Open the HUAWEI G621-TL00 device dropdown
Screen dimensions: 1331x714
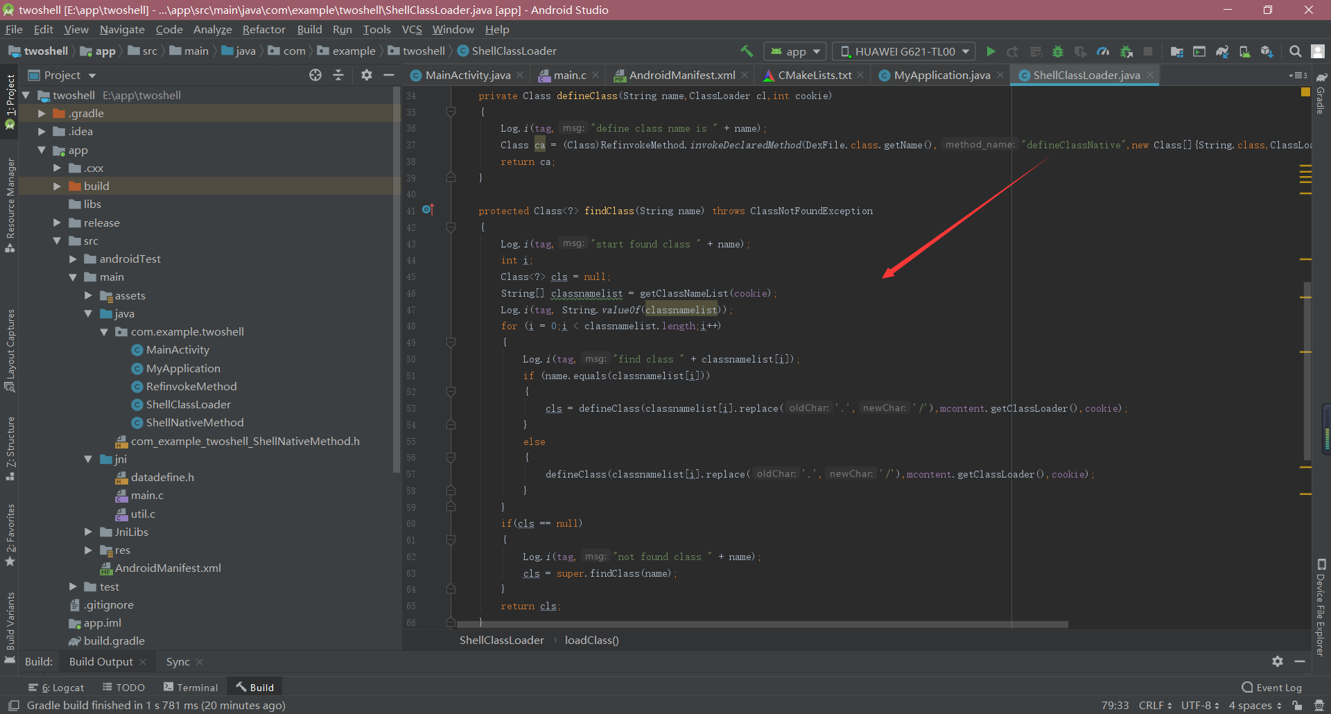905,51
